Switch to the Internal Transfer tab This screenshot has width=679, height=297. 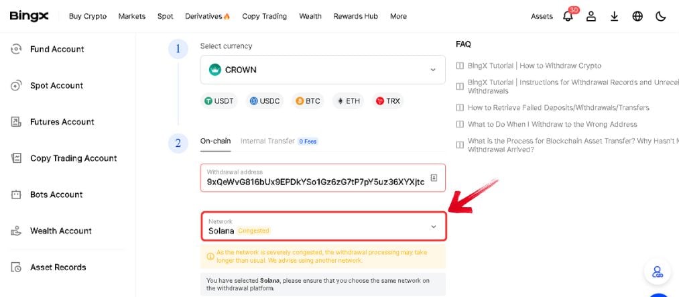click(267, 141)
